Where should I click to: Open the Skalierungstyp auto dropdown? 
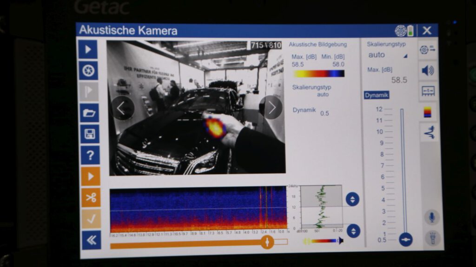pos(387,55)
